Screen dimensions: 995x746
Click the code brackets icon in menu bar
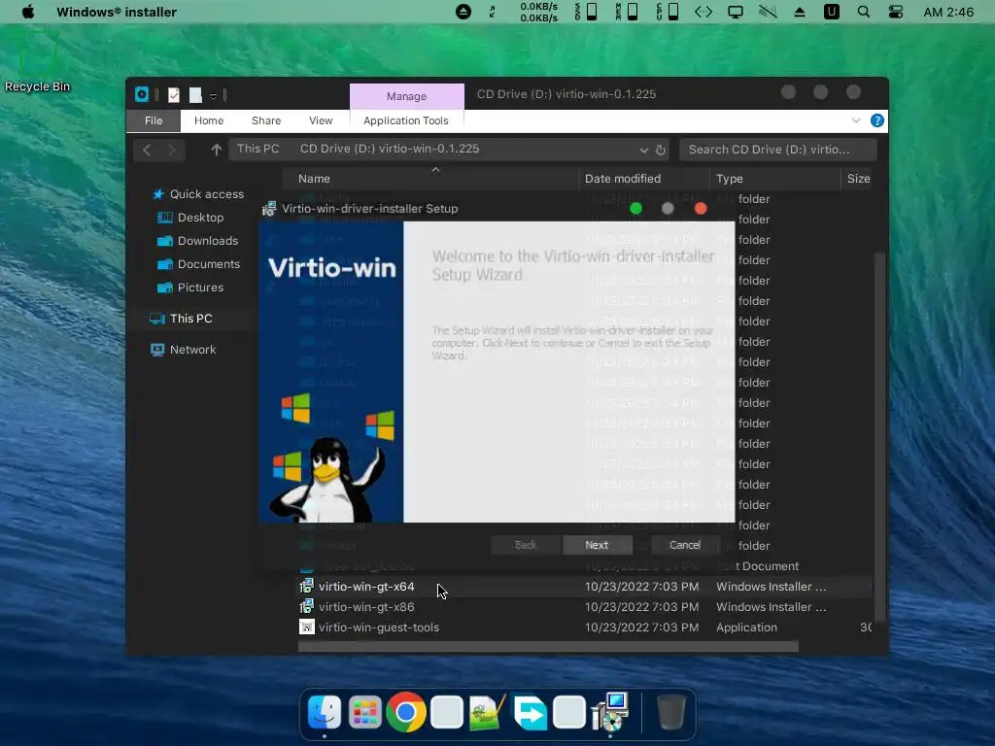tap(703, 12)
